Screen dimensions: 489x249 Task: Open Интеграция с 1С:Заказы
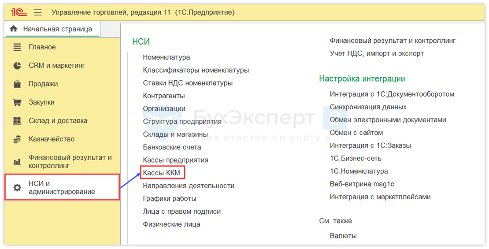tap(370, 145)
